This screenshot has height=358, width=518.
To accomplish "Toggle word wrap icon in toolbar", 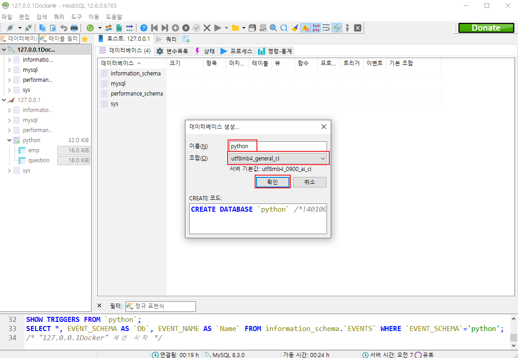I will 326,28.
